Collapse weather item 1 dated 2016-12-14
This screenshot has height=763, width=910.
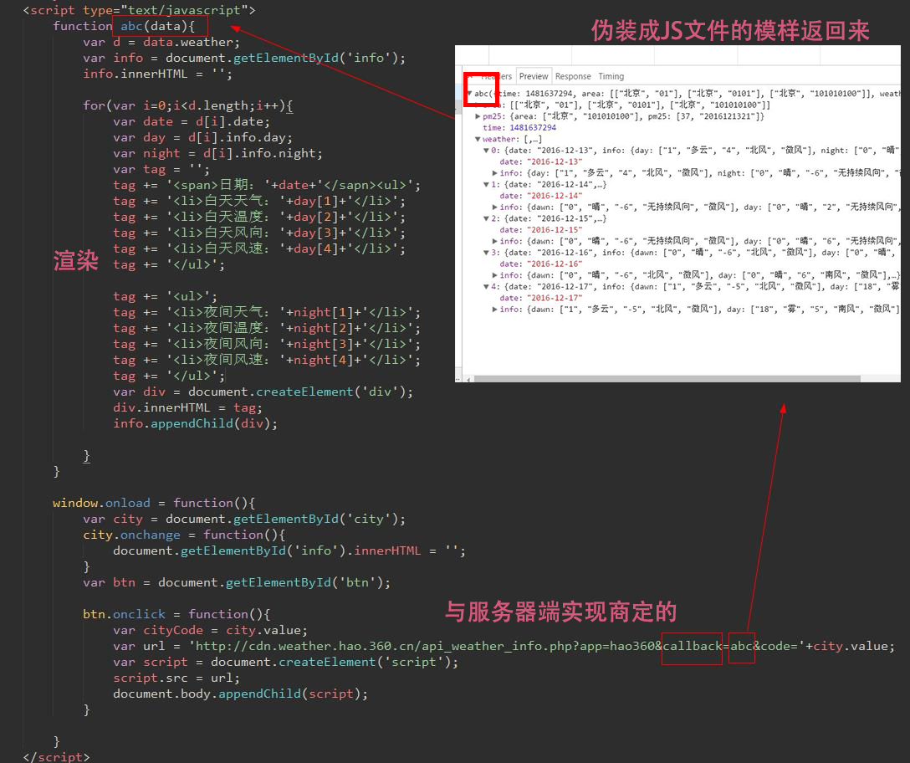click(486, 184)
